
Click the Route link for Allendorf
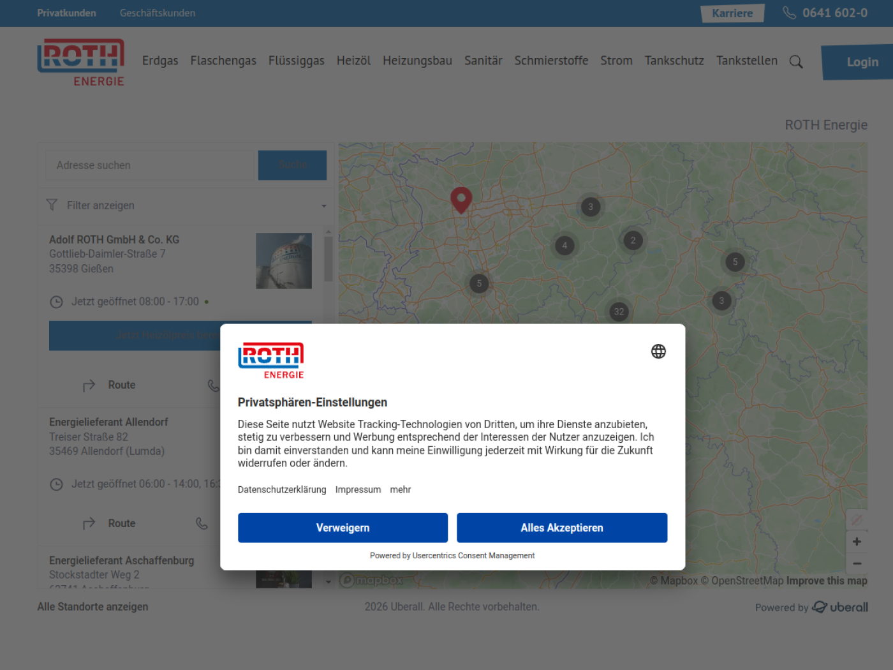click(x=121, y=524)
